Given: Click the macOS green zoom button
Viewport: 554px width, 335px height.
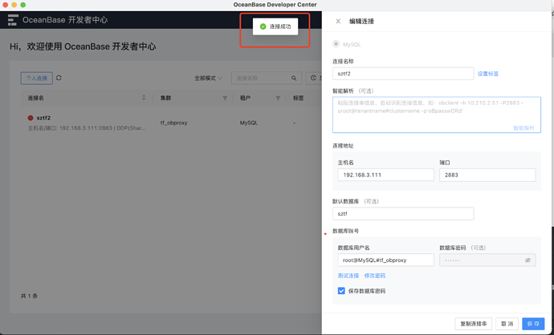Looking at the screenshot, I should tap(23, 5).
